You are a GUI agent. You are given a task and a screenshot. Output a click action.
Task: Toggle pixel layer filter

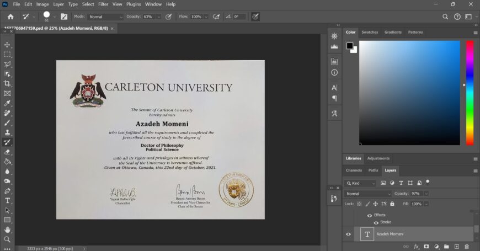point(383,183)
